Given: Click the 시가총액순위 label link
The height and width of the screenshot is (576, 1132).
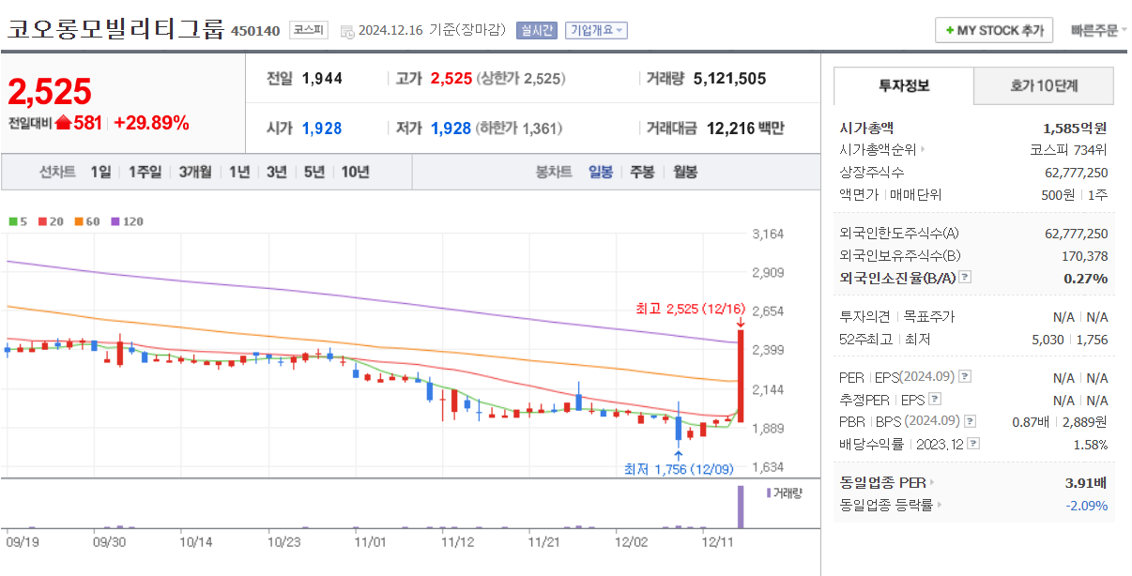Looking at the screenshot, I should [x=878, y=149].
